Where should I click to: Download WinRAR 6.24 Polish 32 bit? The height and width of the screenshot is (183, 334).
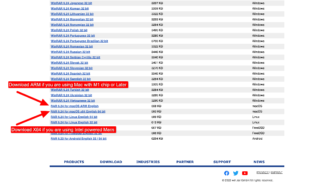click(69, 30)
